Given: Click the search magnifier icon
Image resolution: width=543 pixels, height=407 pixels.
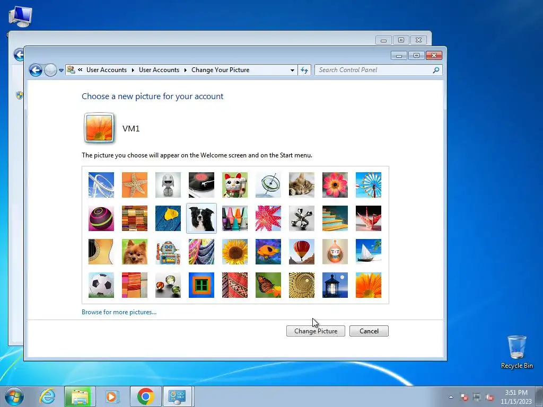Looking at the screenshot, I should 436,70.
